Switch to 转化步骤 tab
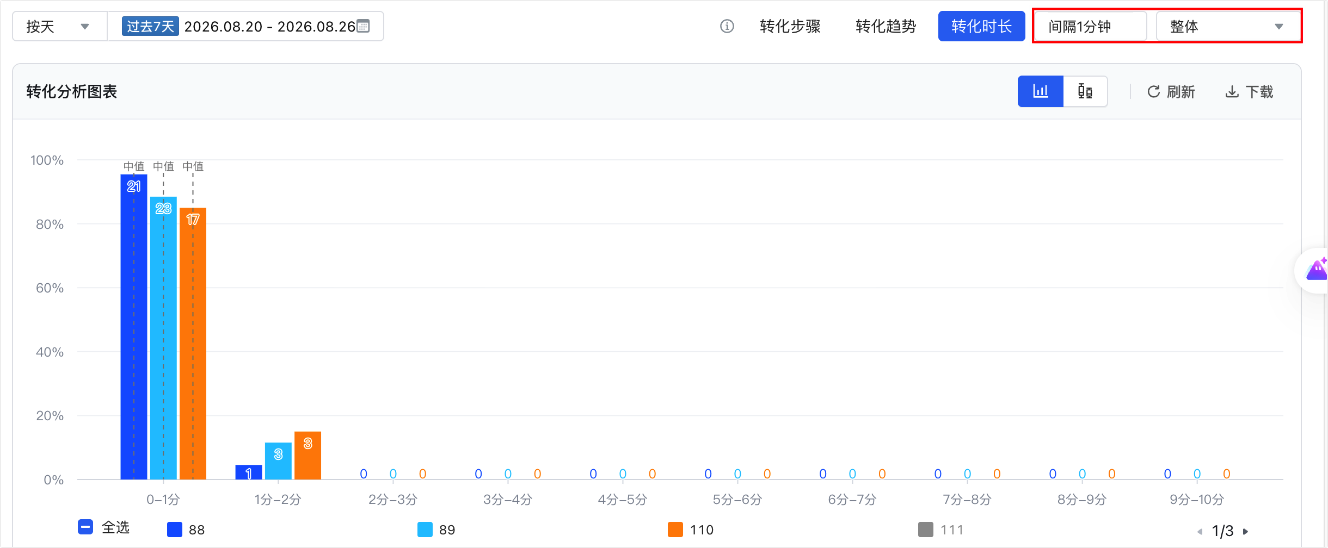 pyautogui.click(x=790, y=26)
